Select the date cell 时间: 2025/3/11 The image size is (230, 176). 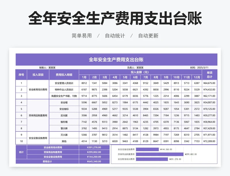pos(199,67)
